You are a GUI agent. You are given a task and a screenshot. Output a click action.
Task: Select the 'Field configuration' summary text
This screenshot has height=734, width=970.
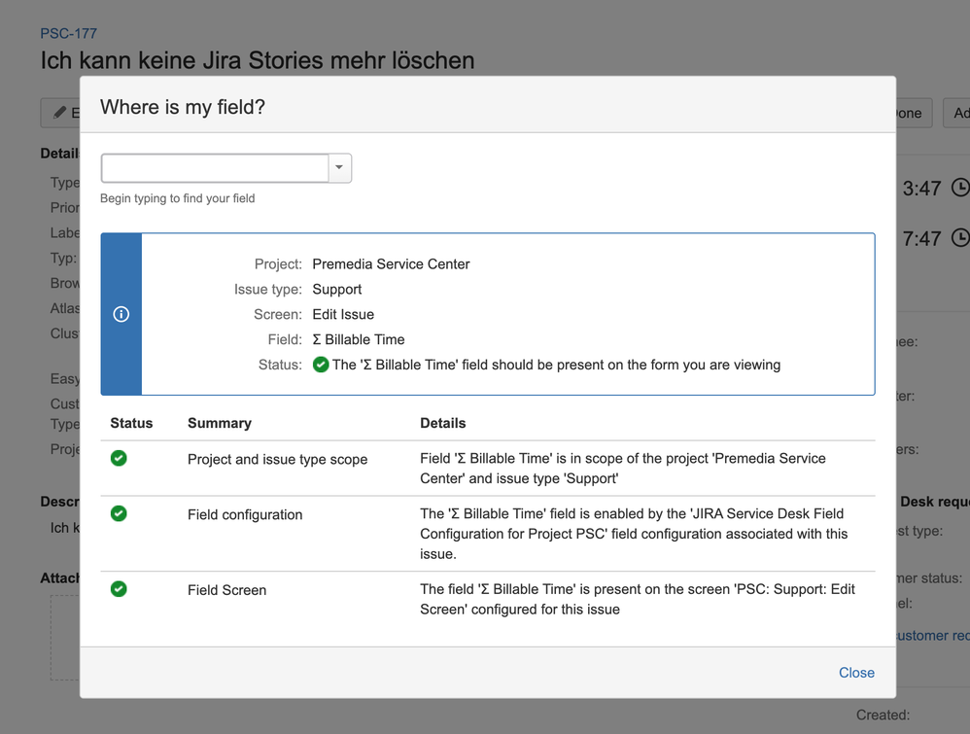point(245,514)
